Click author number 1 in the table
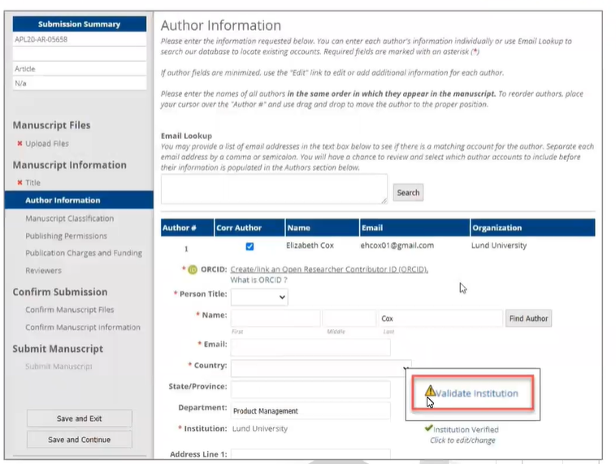Viewport: 616px width, 464px height. (186, 249)
